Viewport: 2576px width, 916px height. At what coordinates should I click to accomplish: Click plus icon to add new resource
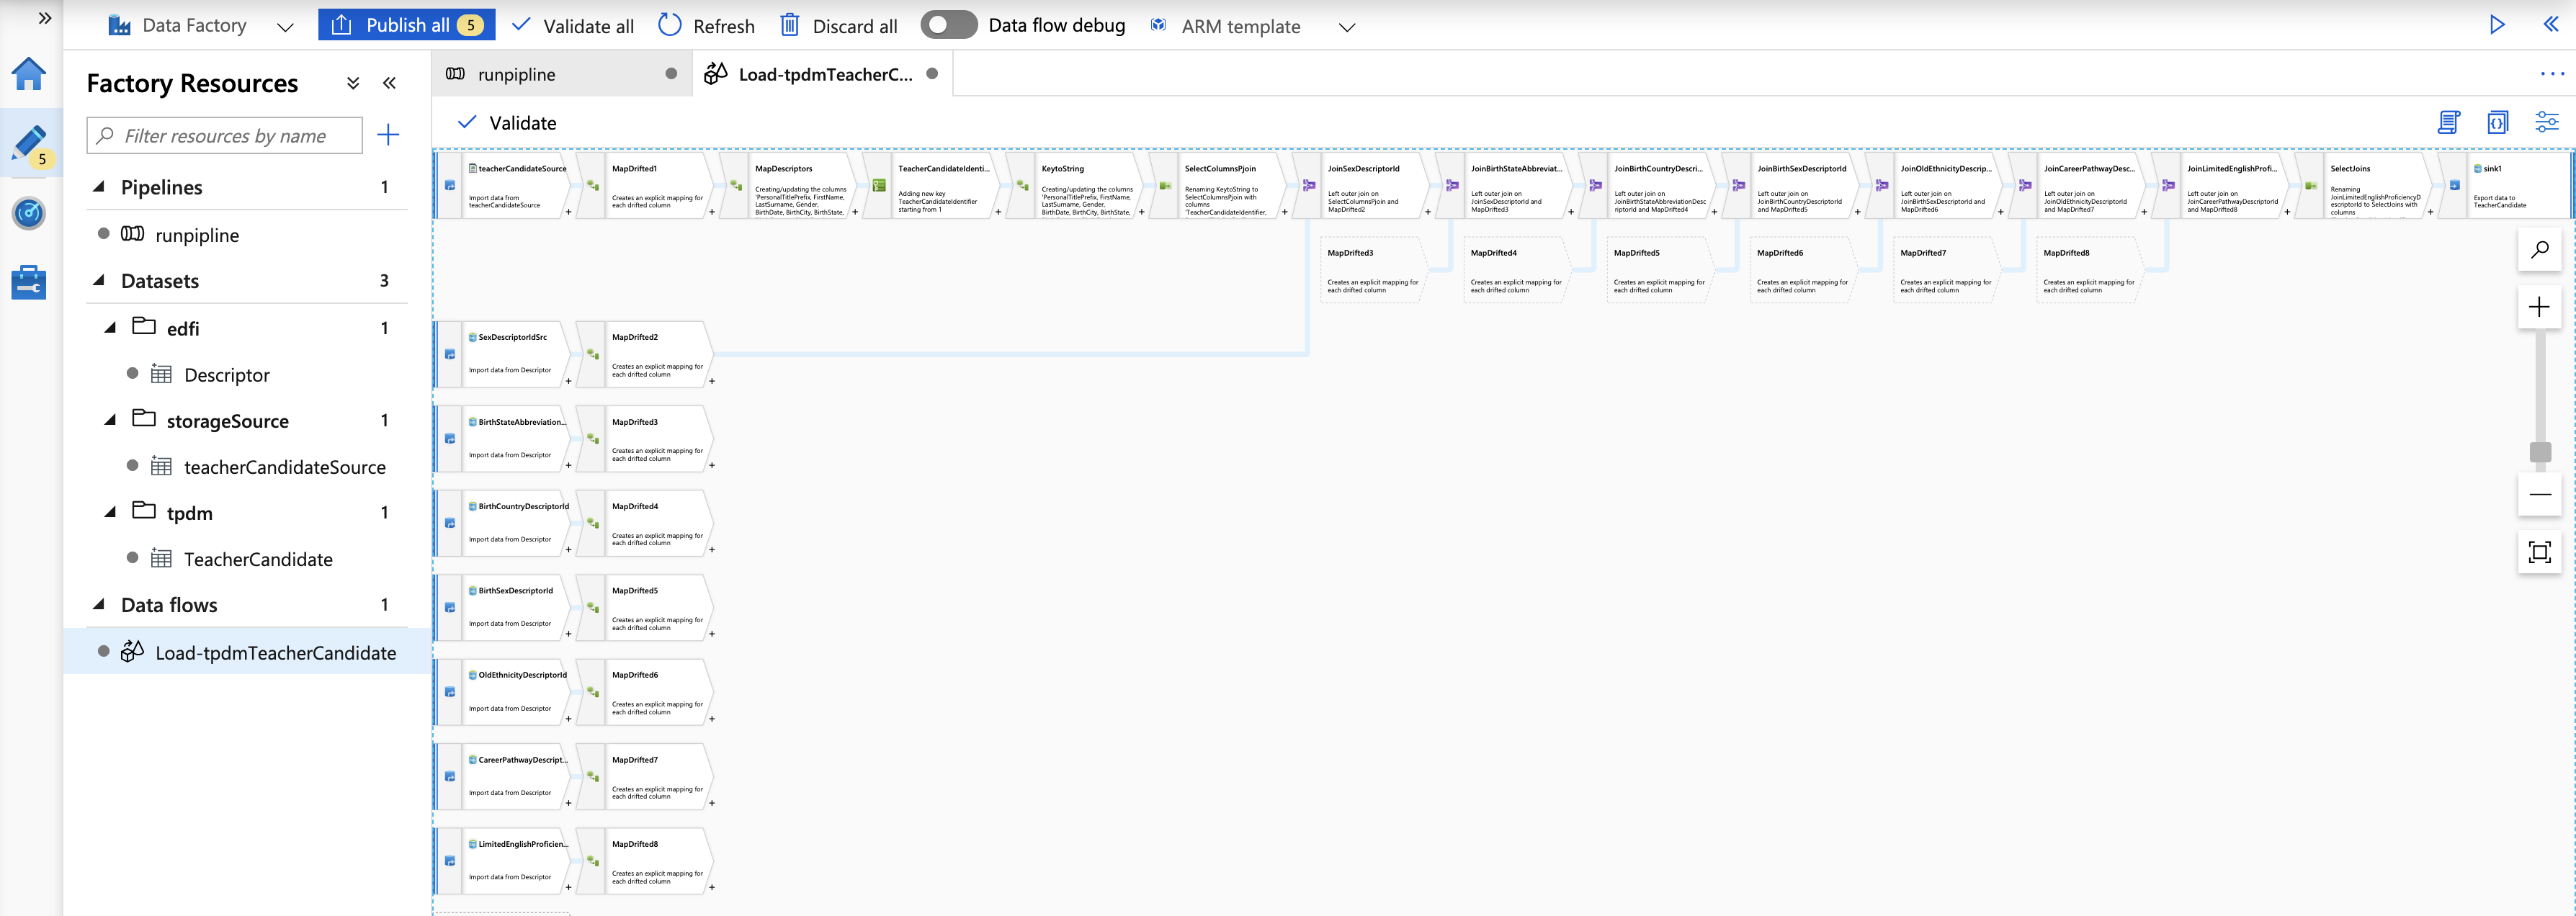pos(388,135)
